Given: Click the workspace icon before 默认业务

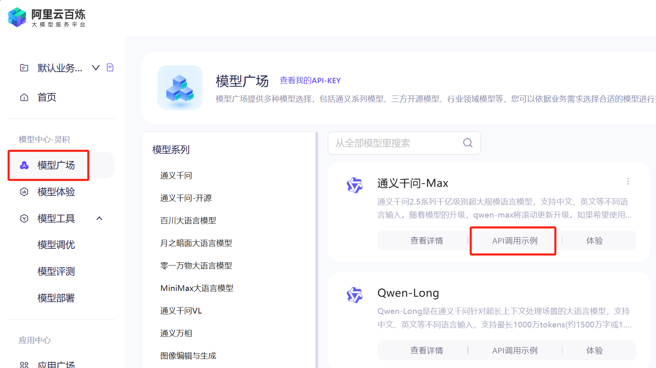Looking at the screenshot, I should coord(24,68).
